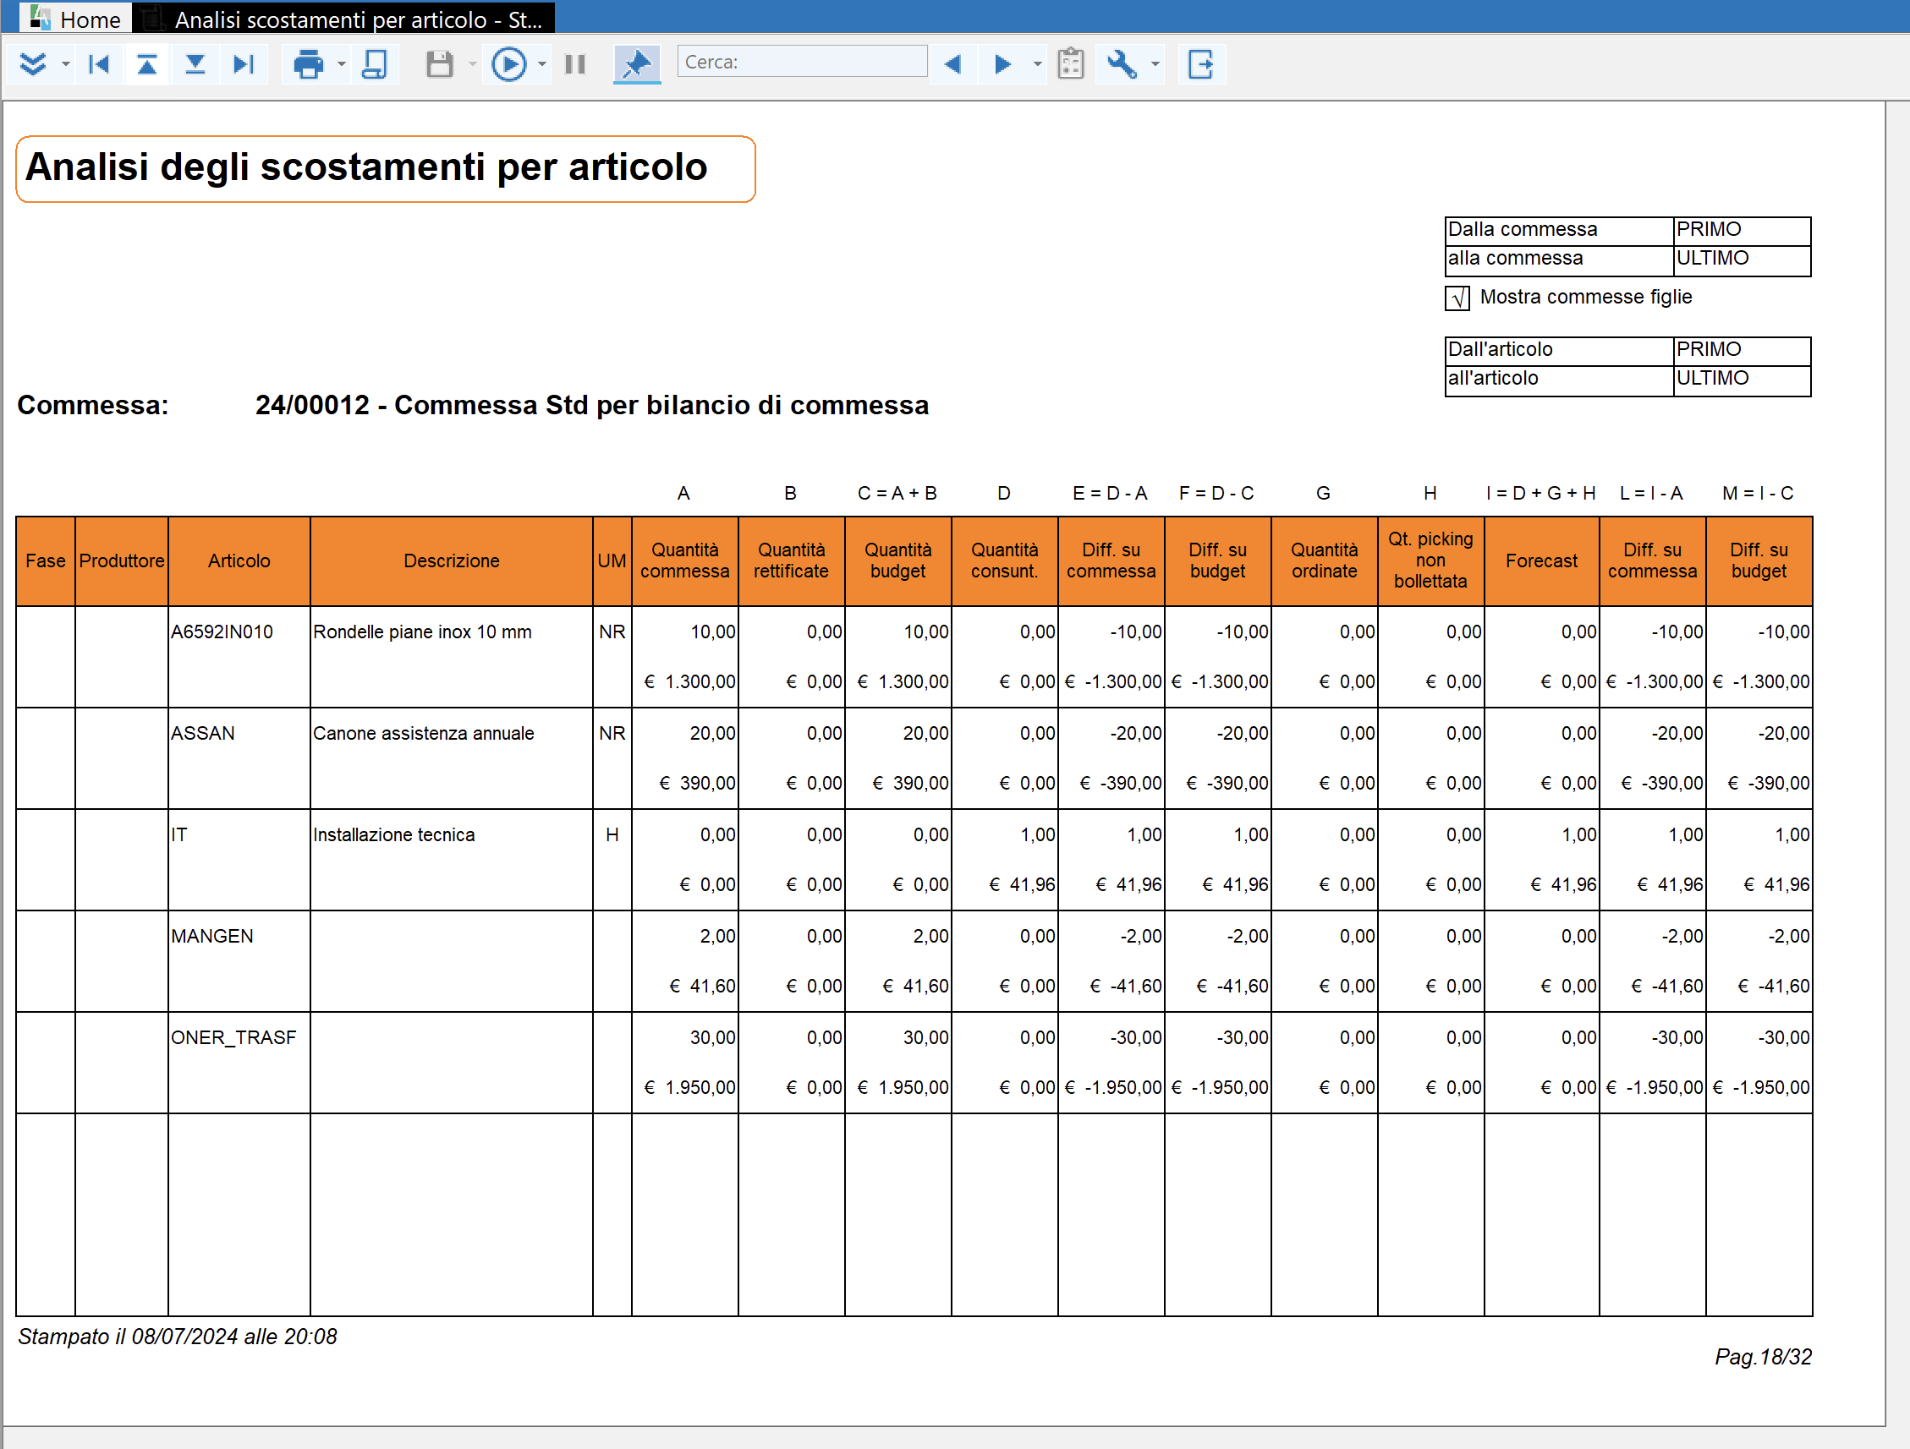This screenshot has width=1910, height=1449.
Task: Click the Cerca search field
Action: click(x=802, y=63)
